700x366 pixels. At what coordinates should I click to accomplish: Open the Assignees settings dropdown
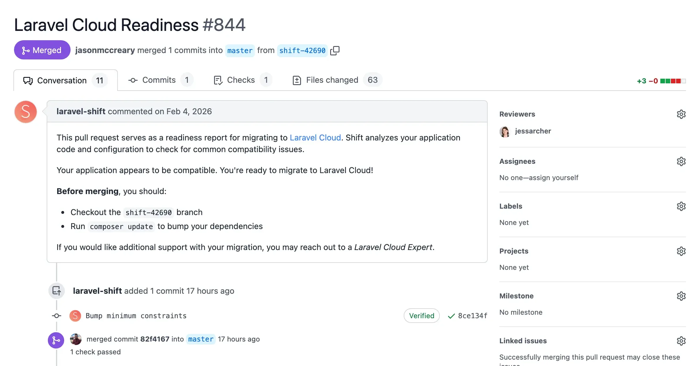click(681, 161)
